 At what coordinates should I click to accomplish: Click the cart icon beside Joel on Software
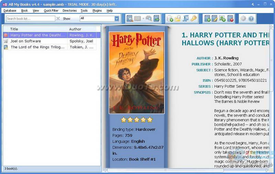[6, 41]
